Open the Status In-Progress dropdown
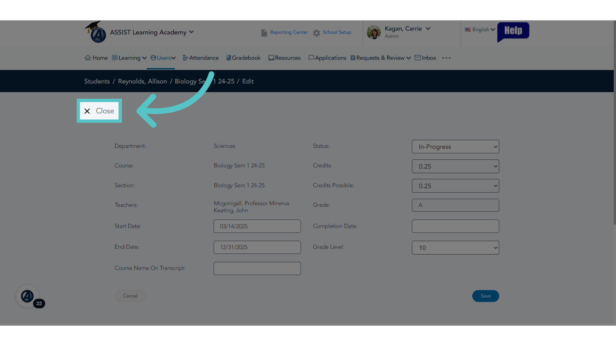Screen dimensions: 616x346 point(455,147)
